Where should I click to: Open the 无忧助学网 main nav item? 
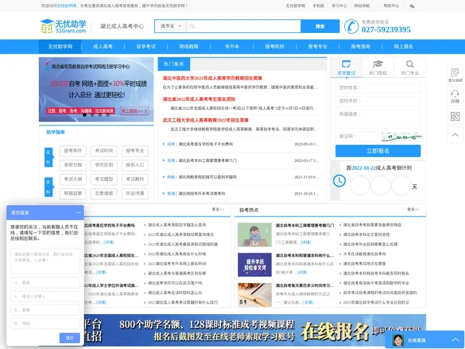(x=60, y=47)
